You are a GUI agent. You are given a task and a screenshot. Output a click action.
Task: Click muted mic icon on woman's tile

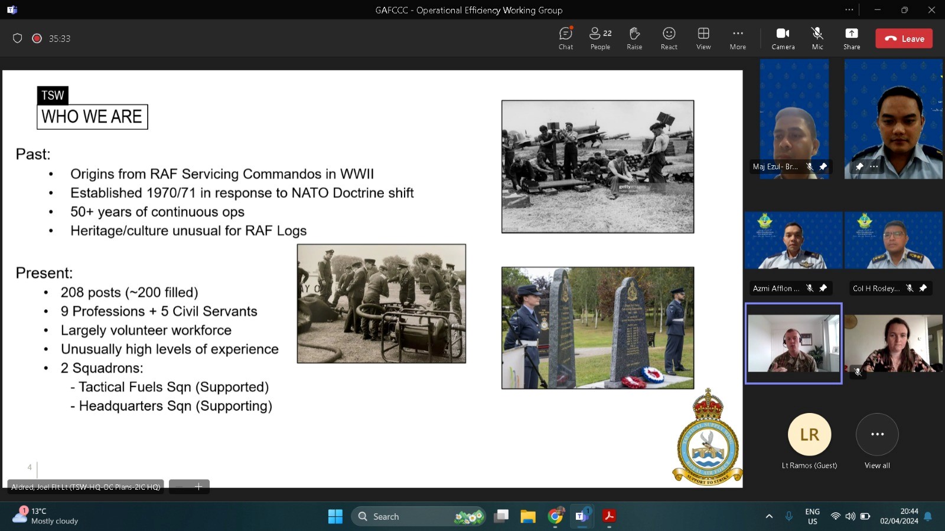(858, 372)
